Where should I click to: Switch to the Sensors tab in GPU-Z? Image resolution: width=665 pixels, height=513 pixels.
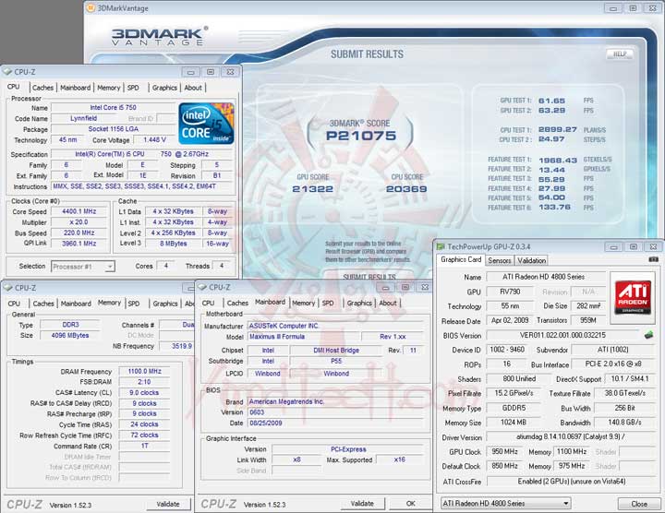[499, 260]
